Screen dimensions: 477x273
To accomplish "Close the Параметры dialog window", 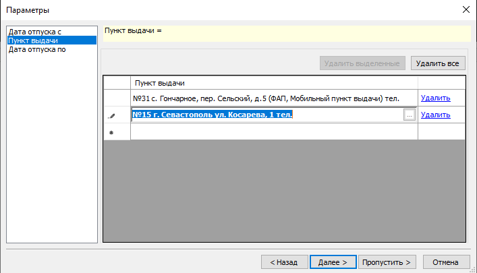I will pos(466,9).
